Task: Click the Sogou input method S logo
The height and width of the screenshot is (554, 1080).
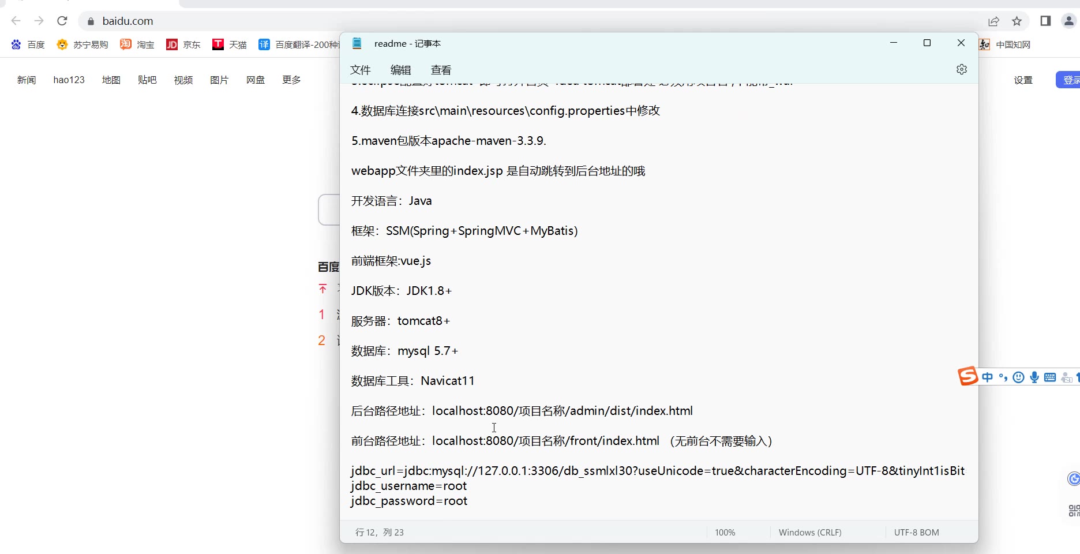Action: [x=968, y=376]
